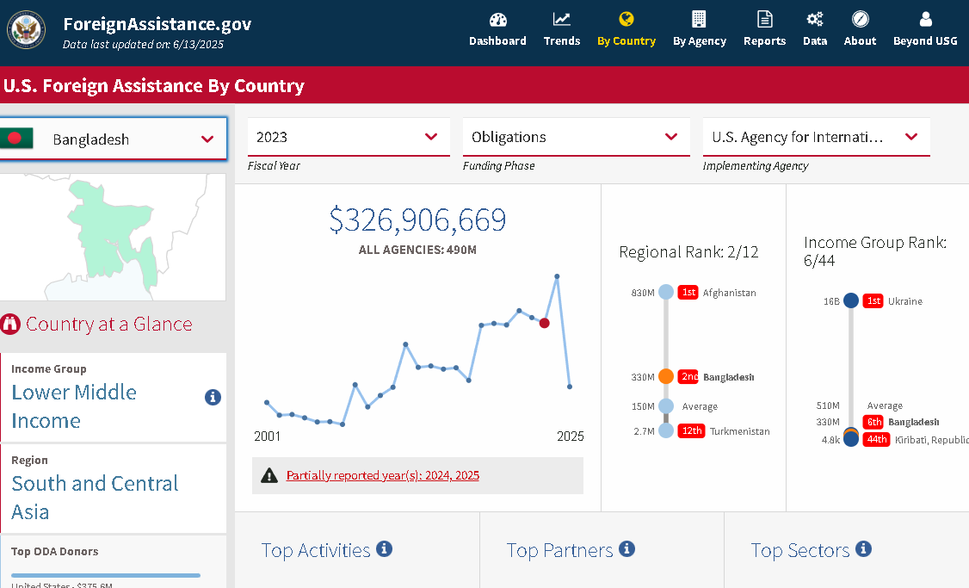Click the Country at a Glance heading
Screen dimensions: 969x588
pos(108,324)
